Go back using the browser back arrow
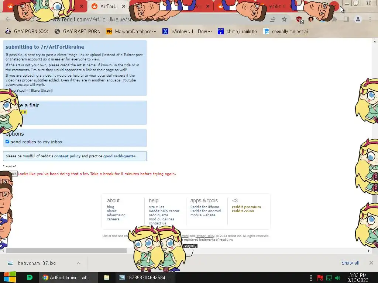The image size is (378, 283). (x=8, y=19)
